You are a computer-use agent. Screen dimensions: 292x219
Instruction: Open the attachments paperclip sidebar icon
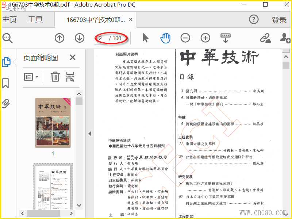[x=5, y=104]
